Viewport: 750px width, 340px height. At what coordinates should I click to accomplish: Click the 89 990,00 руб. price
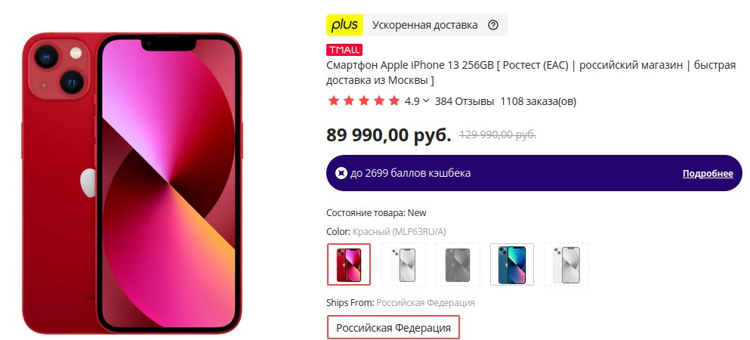click(388, 135)
